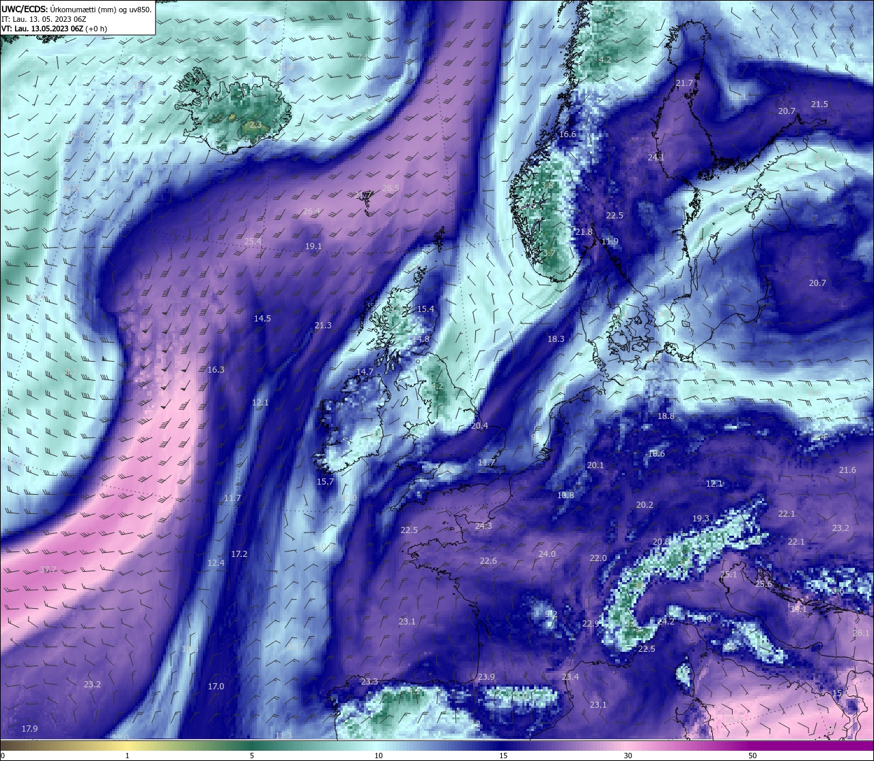Click the map value 15.7 southwest of Ireland
Viewport: 874px width, 761px height.
(x=325, y=482)
